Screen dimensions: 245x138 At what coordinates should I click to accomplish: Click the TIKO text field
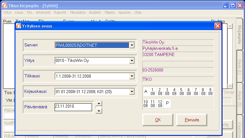click(178, 80)
